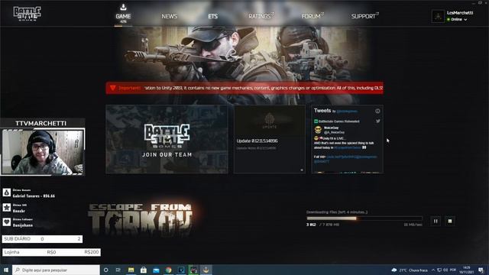Open the blue V app on the taskbar

[x=181, y=270]
